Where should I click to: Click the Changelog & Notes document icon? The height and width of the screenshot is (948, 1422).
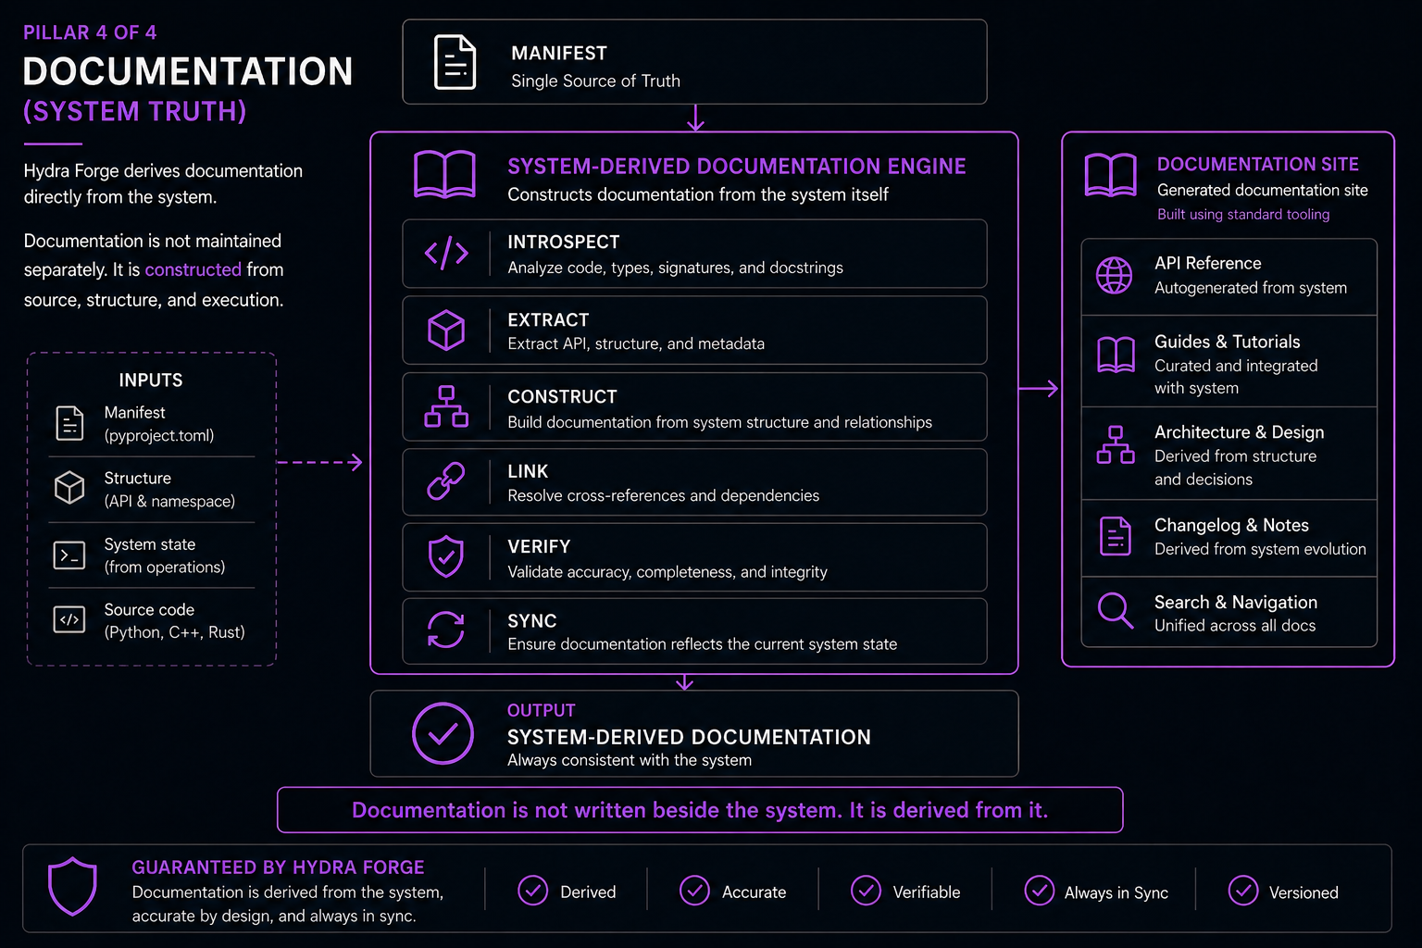coord(1116,536)
